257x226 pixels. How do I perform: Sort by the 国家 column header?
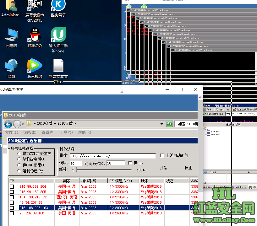tap(67, 181)
